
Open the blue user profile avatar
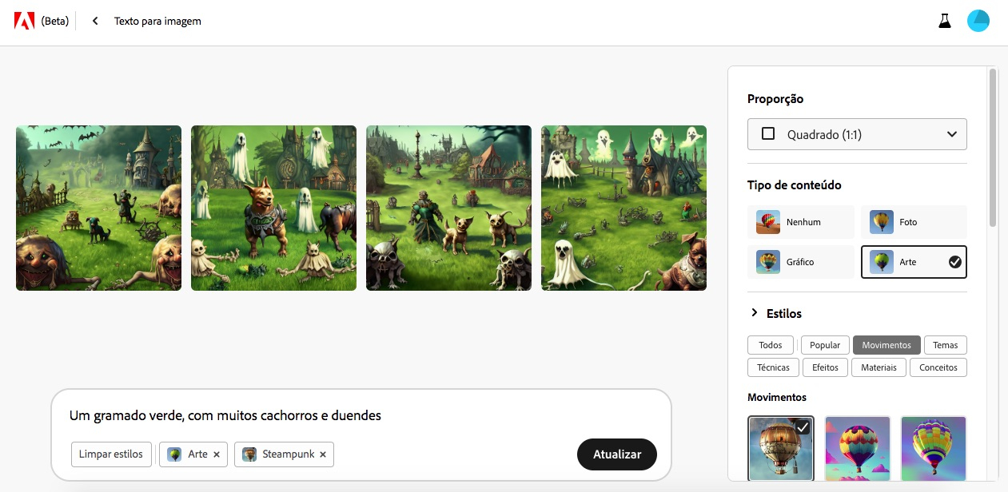(978, 22)
